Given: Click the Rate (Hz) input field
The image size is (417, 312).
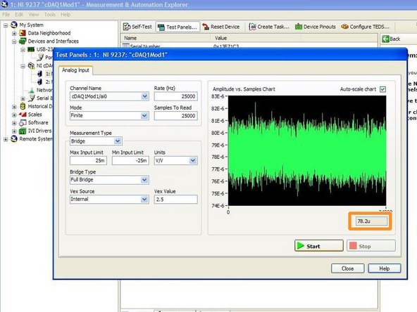Looking at the screenshot, I should (x=176, y=96).
